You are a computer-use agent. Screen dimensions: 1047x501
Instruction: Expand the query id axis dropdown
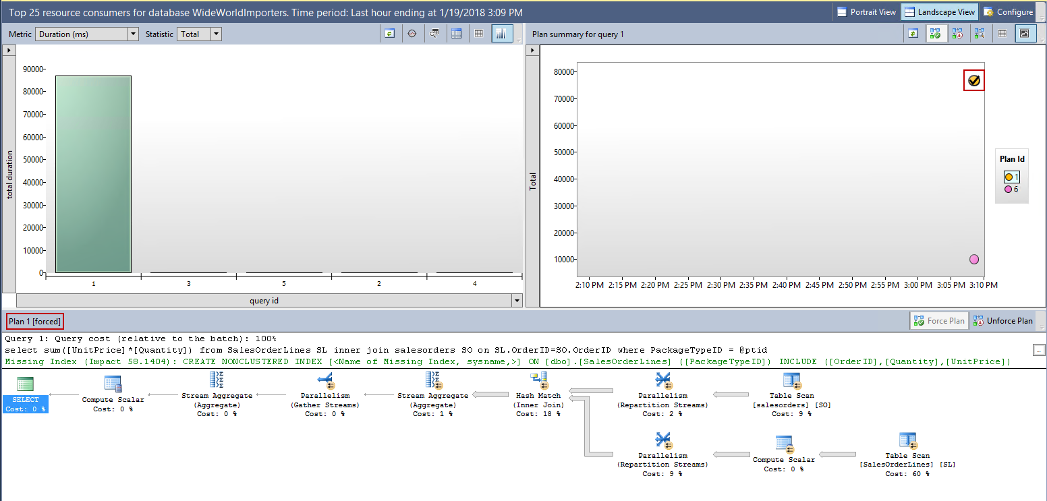[x=517, y=301]
